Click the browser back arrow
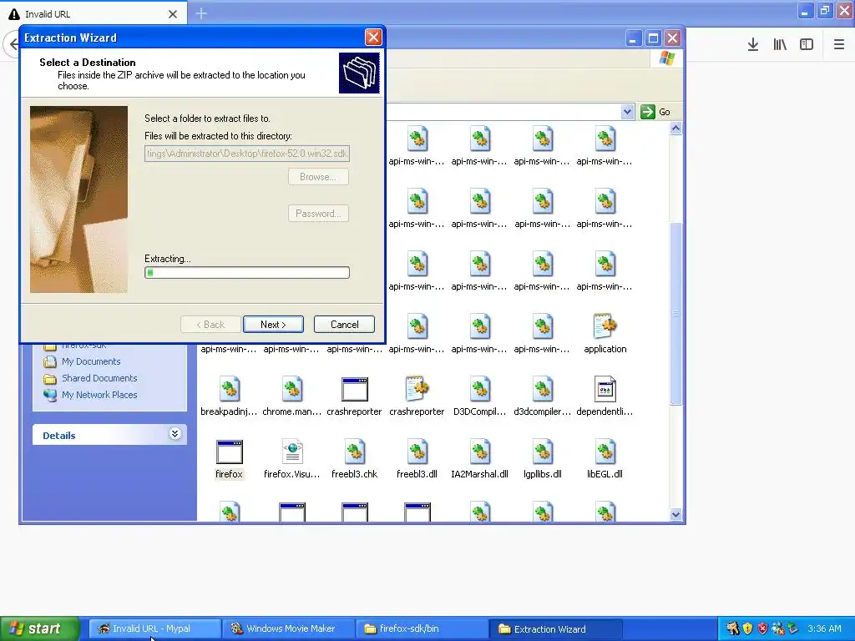Viewport: 855px width, 641px height. tap(13, 44)
